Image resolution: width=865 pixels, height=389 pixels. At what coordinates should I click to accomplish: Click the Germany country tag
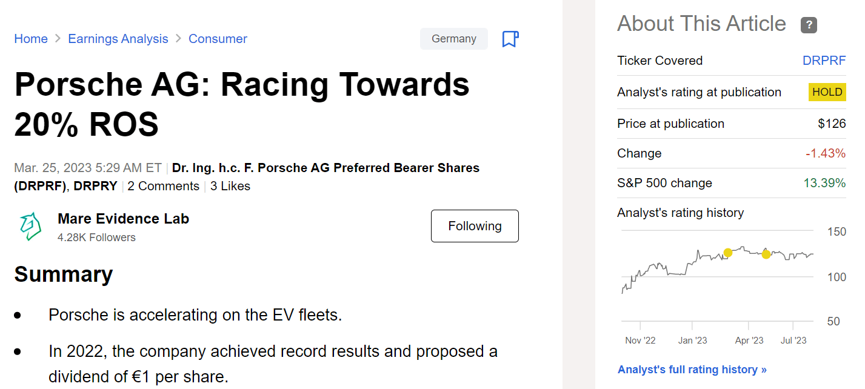point(453,38)
